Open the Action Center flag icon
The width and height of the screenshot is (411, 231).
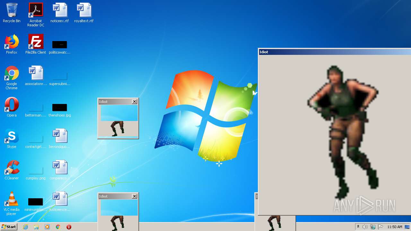coord(380,227)
